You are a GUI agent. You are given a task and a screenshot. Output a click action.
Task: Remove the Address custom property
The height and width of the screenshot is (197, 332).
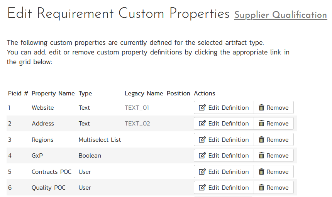pyautogui.click(x=274, y=124)
